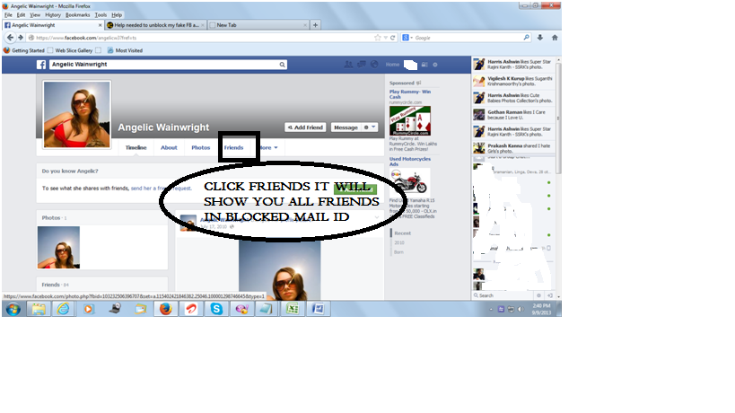Click the Used Motorcycles Ads link

(410, 162)
